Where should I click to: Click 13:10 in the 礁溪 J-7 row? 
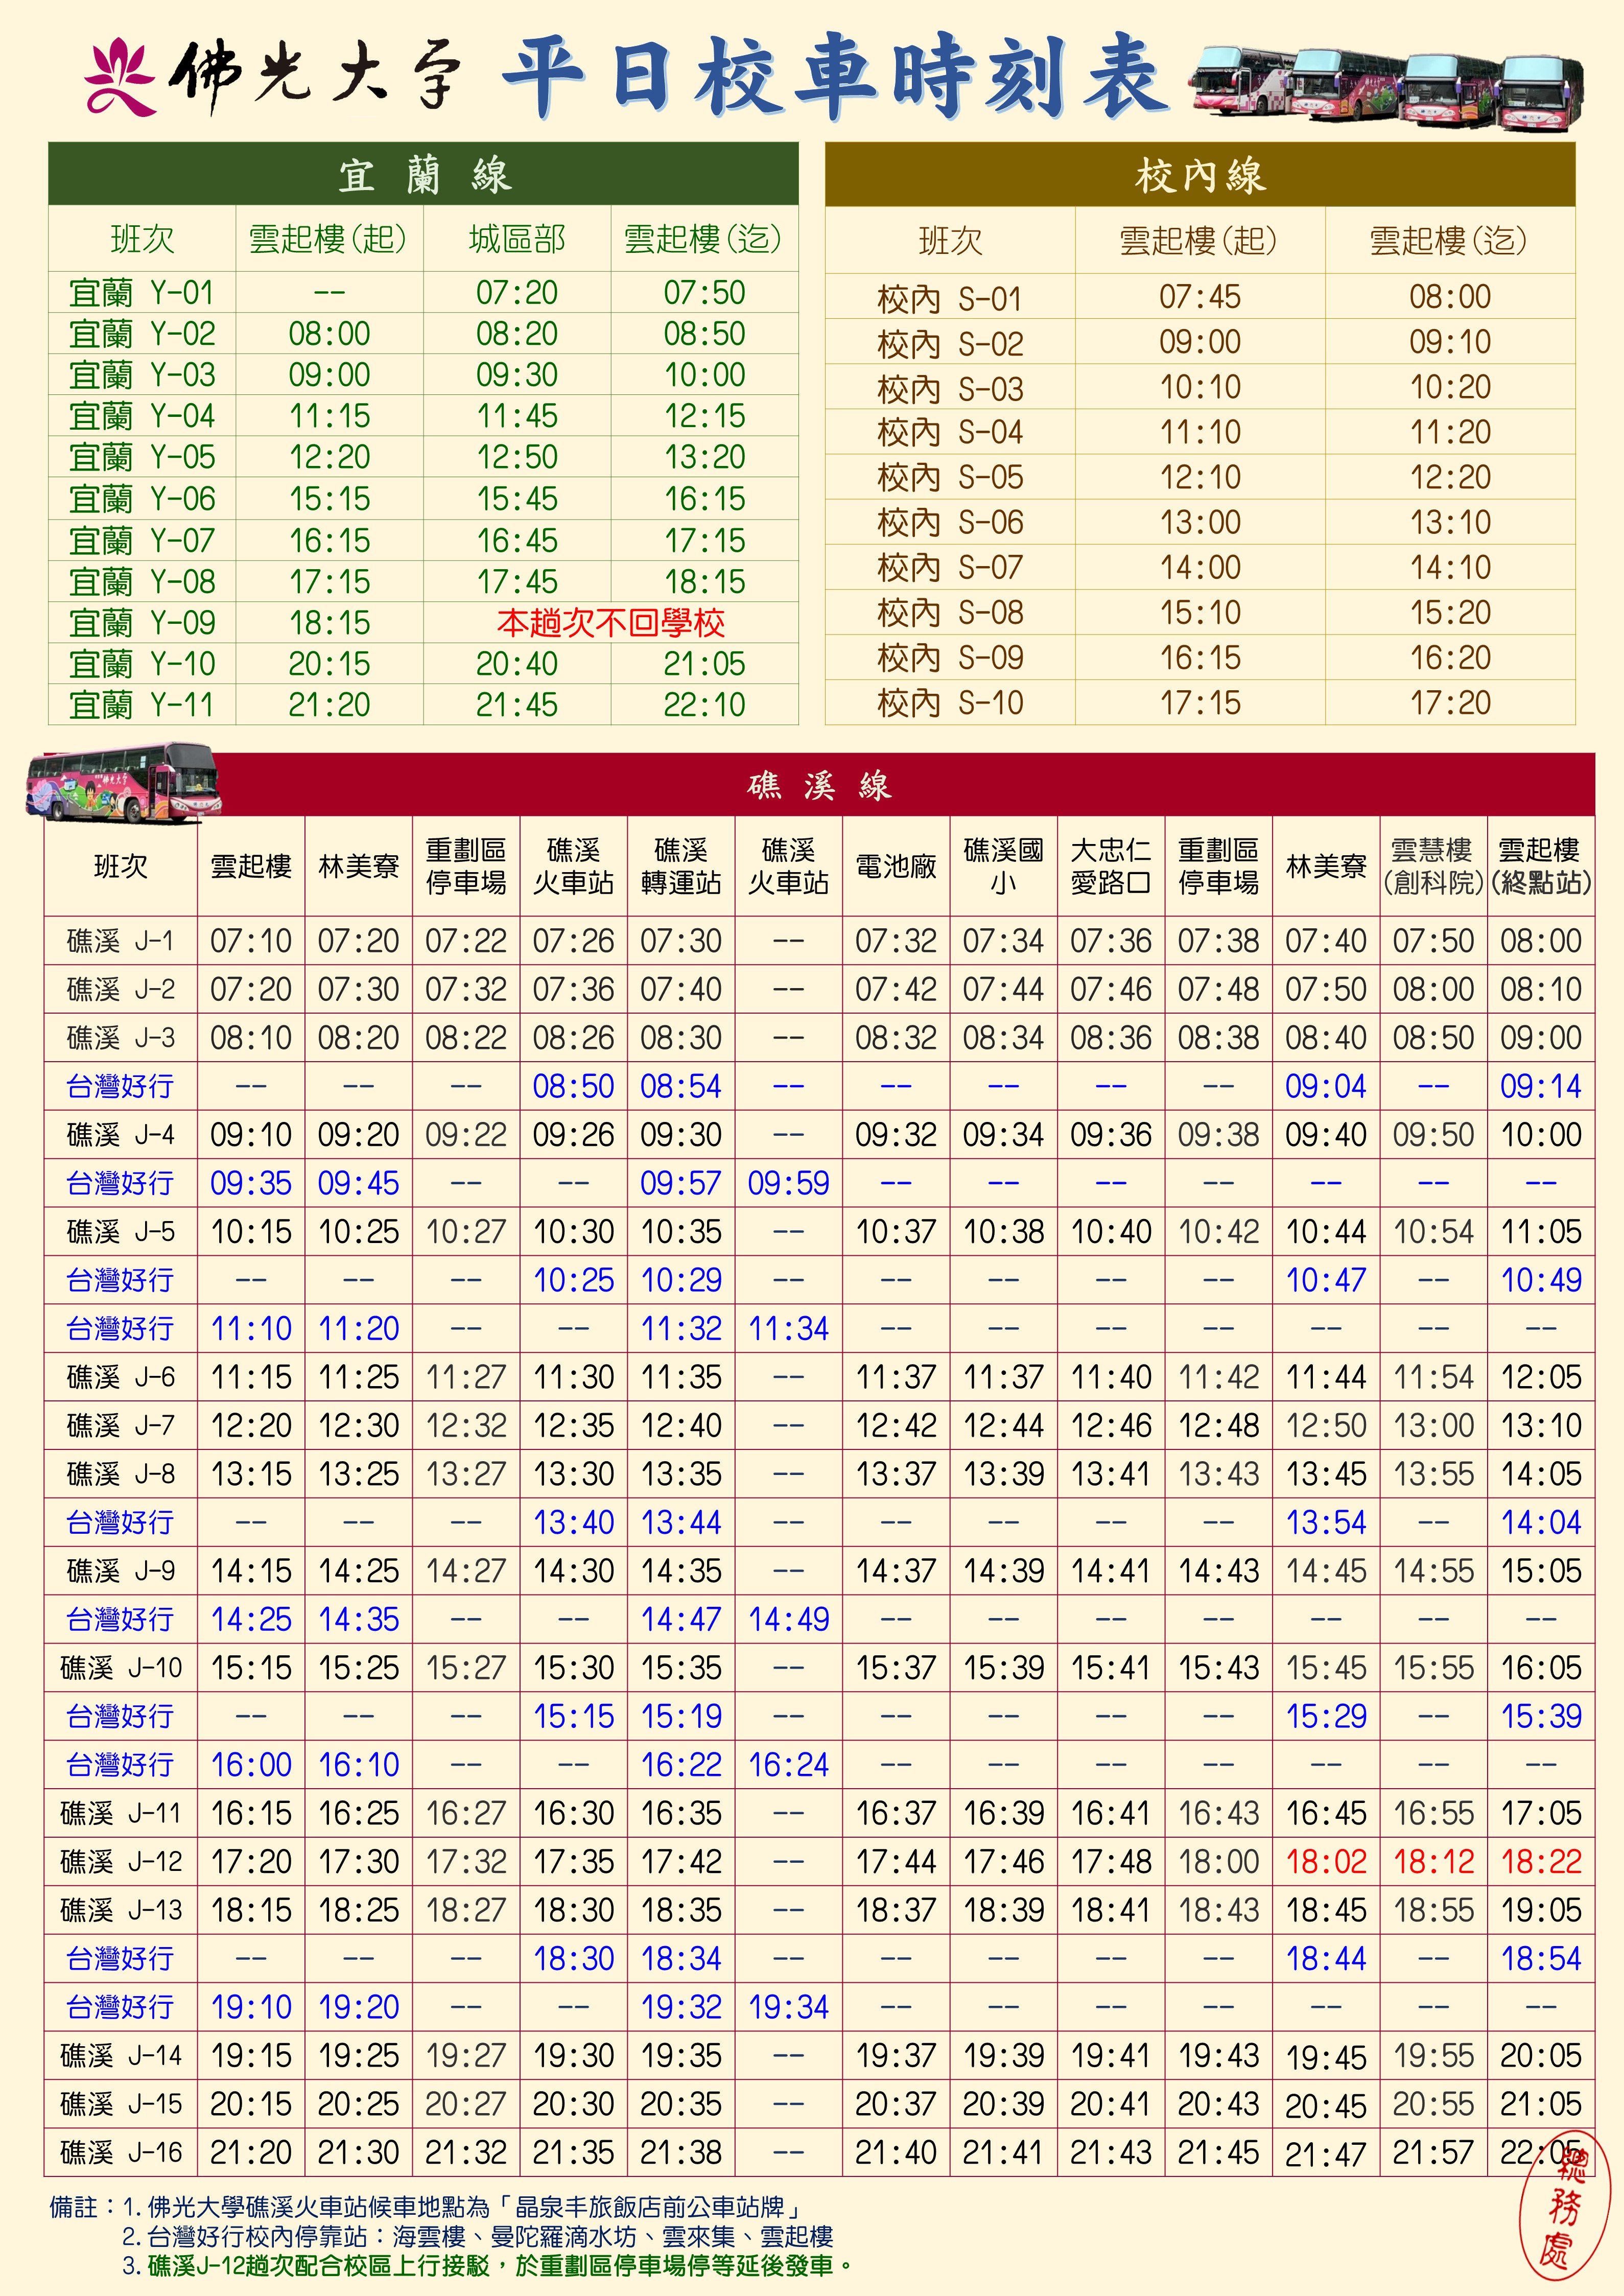pos(1541,1425)
